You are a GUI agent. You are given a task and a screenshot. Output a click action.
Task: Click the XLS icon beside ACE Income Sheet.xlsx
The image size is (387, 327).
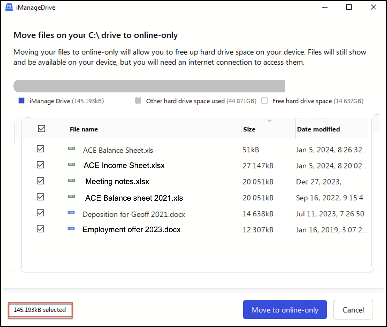[71, 165]
